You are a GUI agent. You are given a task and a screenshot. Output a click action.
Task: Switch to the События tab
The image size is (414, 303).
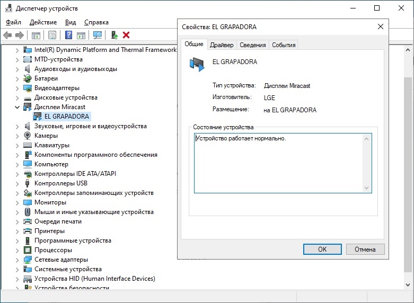pos(283,45)
